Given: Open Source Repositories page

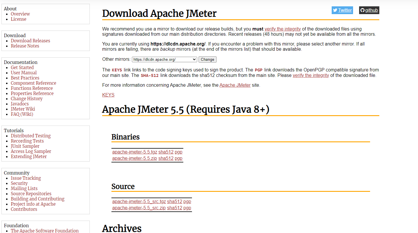Looking at the screenshot, I should click(31, 194).
